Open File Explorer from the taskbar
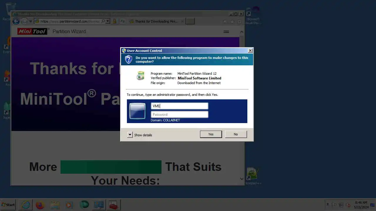The image size is (376, 211). coord(55,205)
